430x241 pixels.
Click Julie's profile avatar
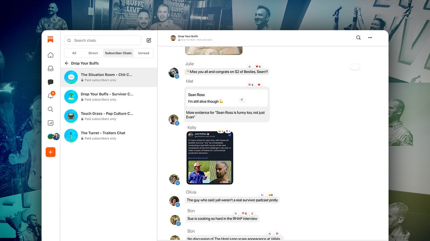pos(174,72)
